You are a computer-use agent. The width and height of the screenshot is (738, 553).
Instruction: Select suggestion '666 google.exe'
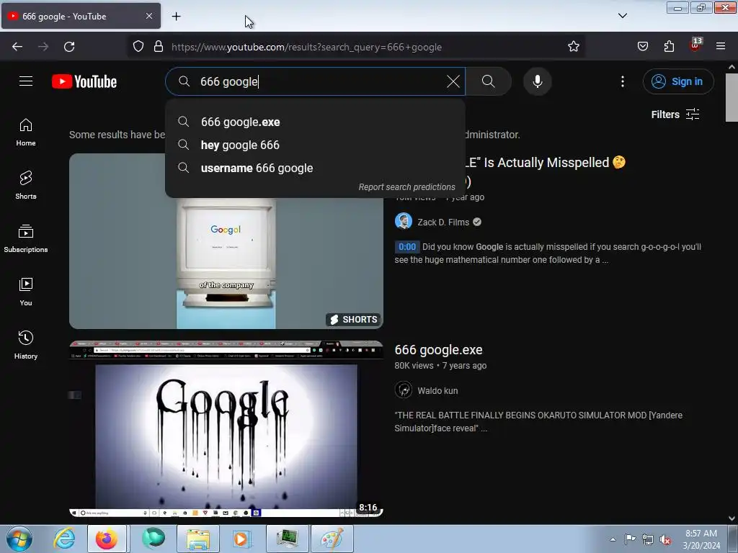point(315,122)
